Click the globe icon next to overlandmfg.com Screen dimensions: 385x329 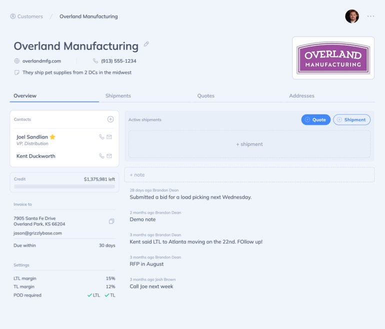point(16,61)
